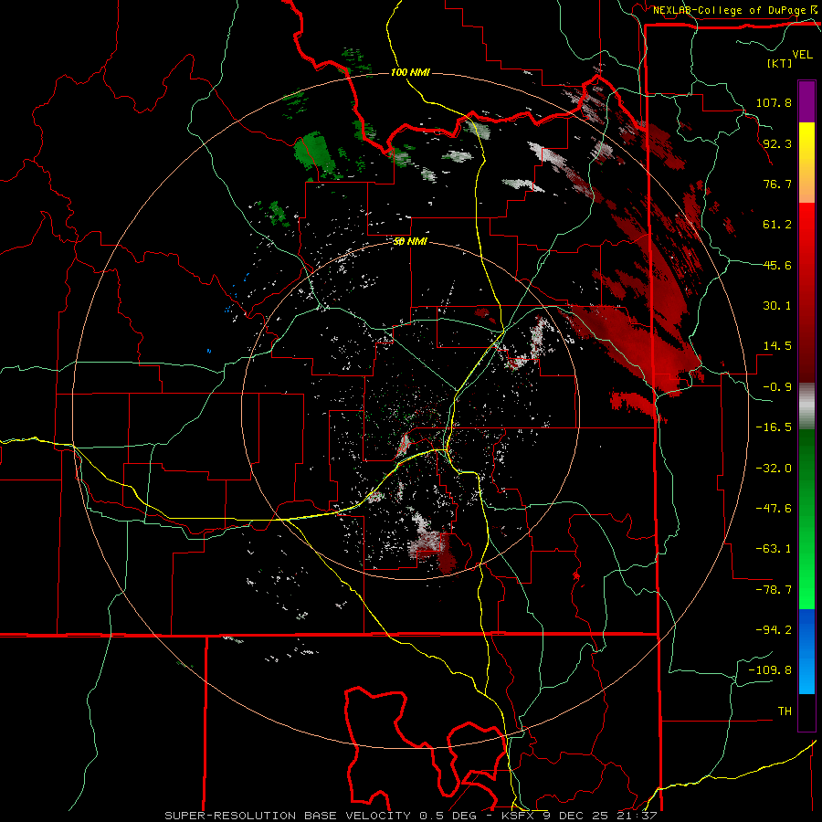Click the [KT] units label
Image resolution: width=822 pixels, height=822 pixels.
780,63
